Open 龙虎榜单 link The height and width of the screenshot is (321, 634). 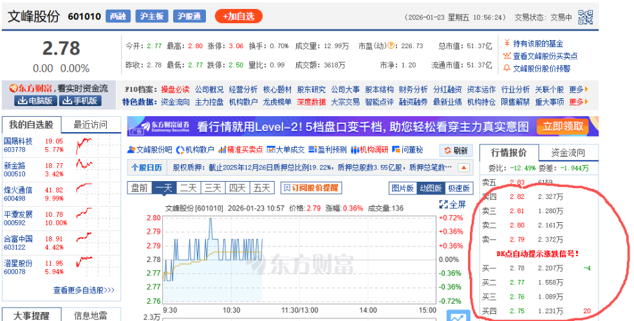(x=277, y=102)
